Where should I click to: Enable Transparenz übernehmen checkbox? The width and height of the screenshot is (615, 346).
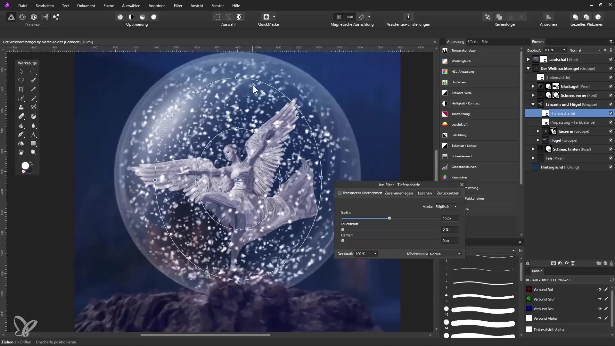tap(340, 193)
